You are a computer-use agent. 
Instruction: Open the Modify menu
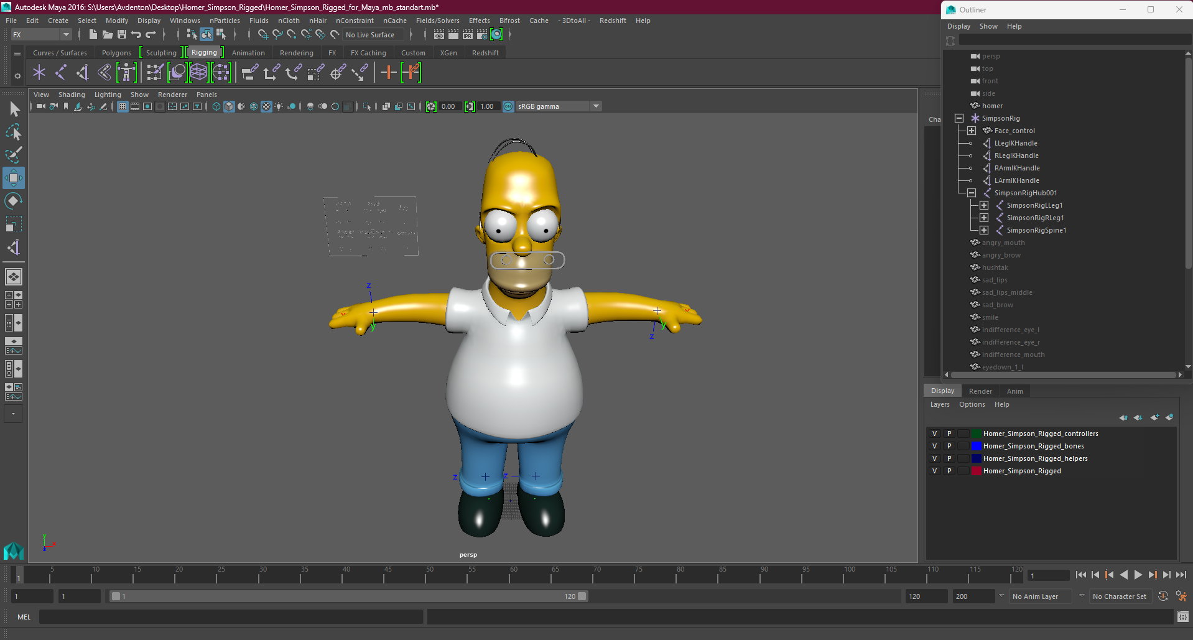117,21
